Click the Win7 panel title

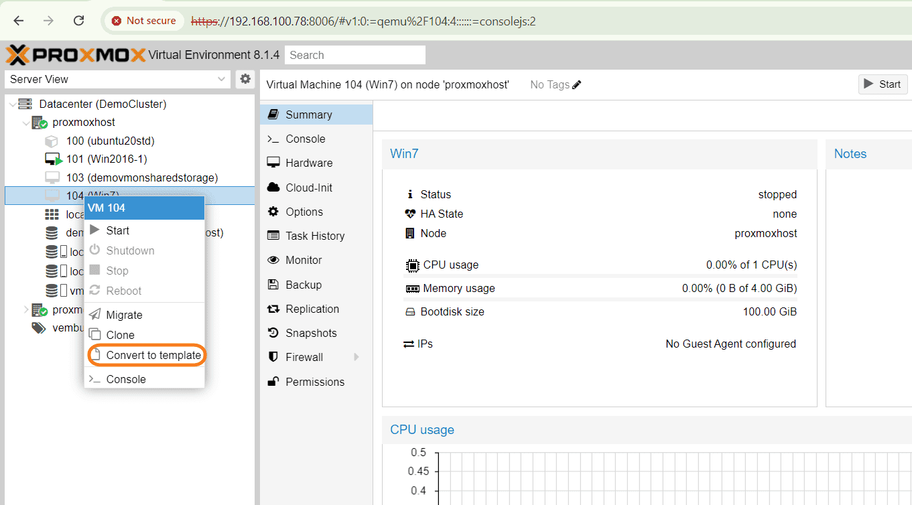coord(404,153)
